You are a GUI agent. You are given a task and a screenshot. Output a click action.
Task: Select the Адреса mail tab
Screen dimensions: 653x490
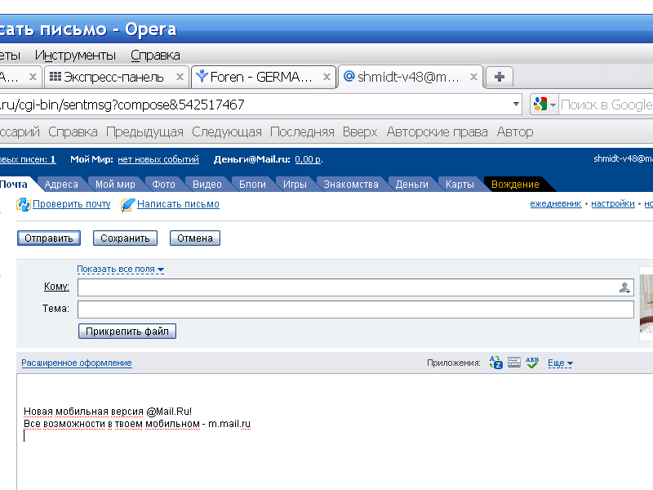pyautogui.click(x=61, y=185)
